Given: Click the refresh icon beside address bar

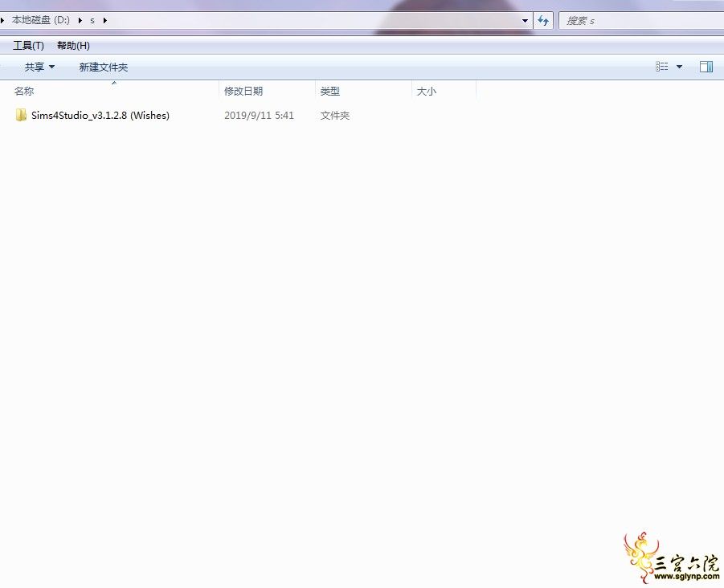Looking at the screenshot, I should click(543, 20).
